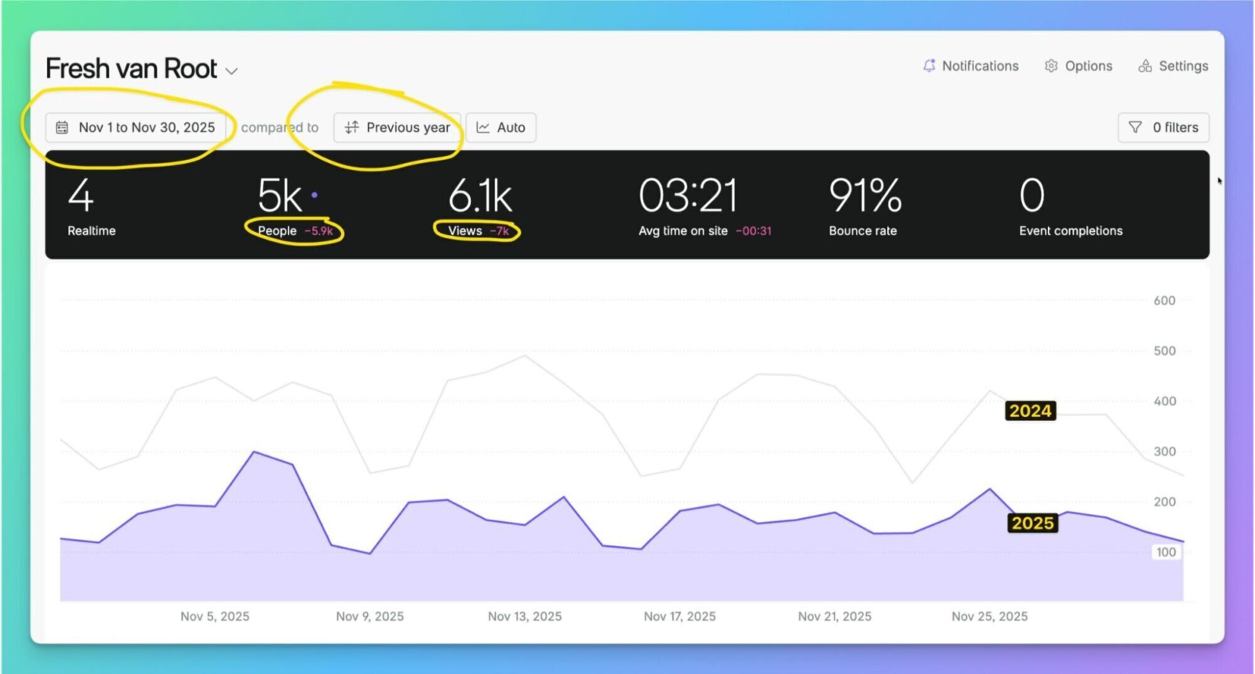Click the Settings icon in header
Screen dimensions: 1255x674
tap(1145, 66)
